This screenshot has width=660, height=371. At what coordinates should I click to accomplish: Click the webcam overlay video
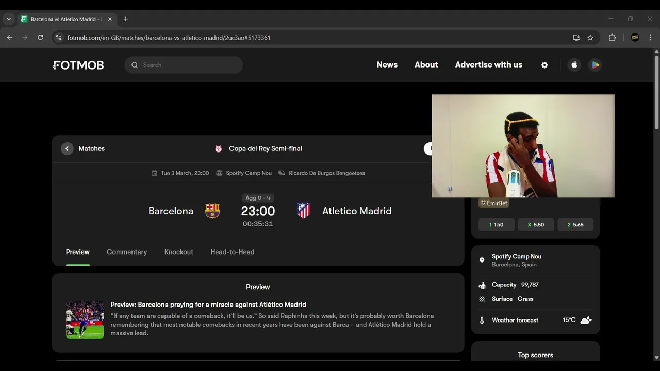coord(523,146)
